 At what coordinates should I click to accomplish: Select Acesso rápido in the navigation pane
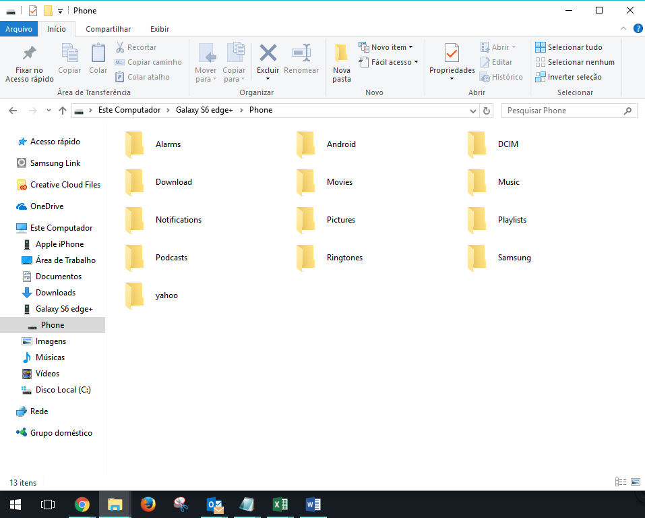click(x=55, y=142)
